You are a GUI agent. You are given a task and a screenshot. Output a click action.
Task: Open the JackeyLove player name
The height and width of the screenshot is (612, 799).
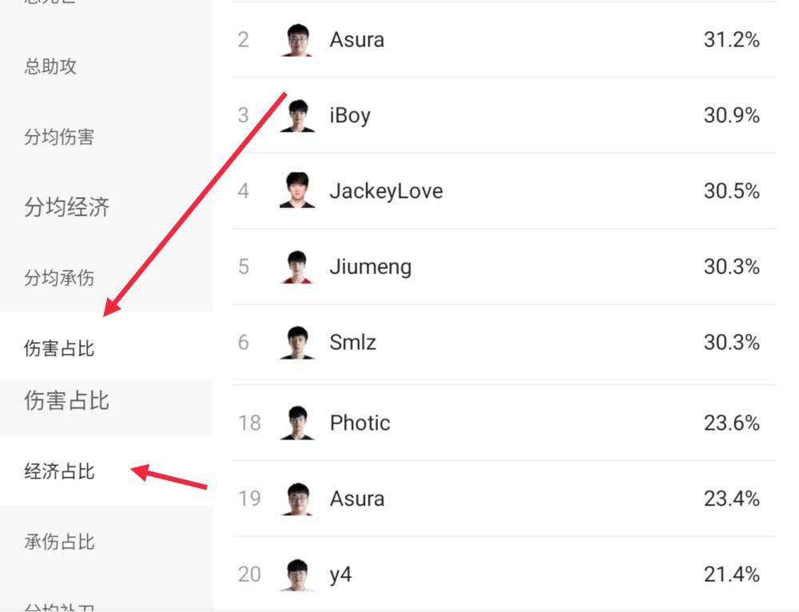(386, 191)
